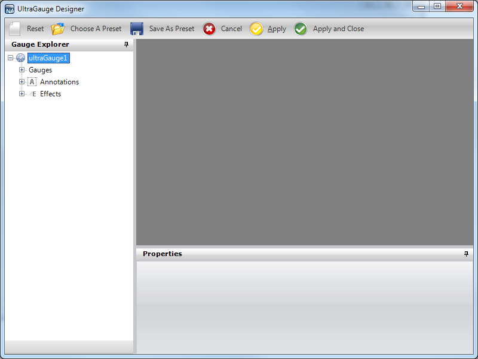Click the yellow Apply checkmark icon
The width and height of the screenshot is (478, 359).
256,29
